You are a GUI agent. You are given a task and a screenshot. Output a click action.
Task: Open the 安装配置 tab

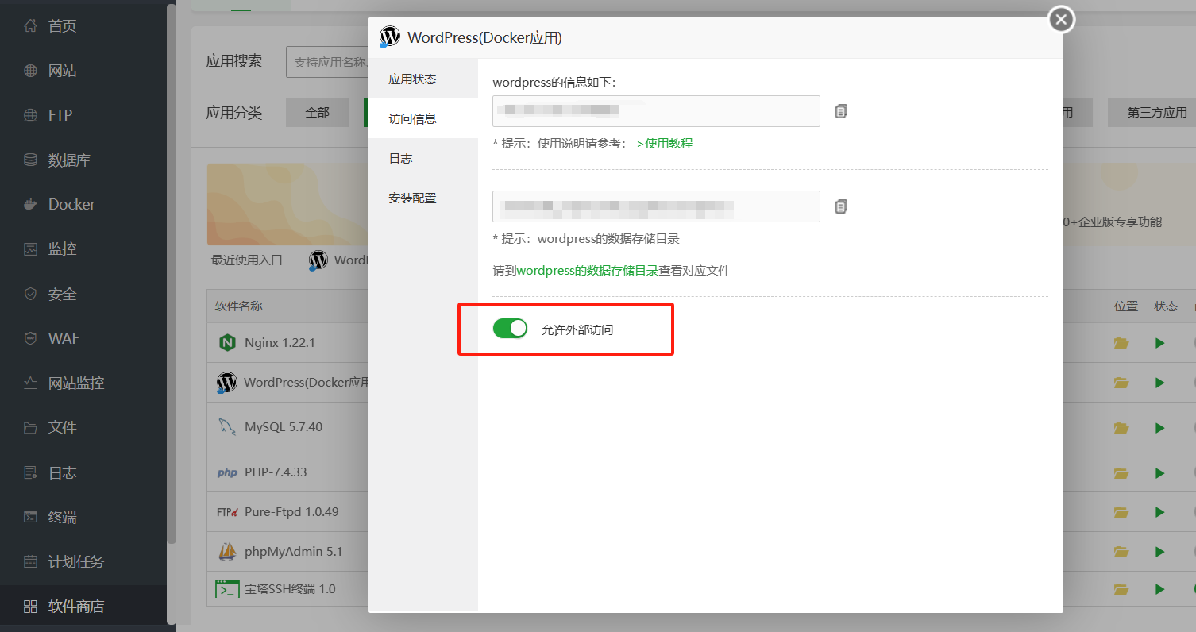[423, 198]
